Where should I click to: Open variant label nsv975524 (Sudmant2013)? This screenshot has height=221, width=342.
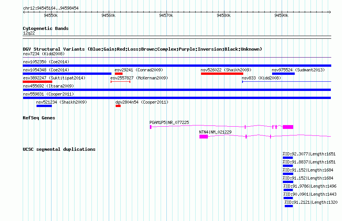298,70
